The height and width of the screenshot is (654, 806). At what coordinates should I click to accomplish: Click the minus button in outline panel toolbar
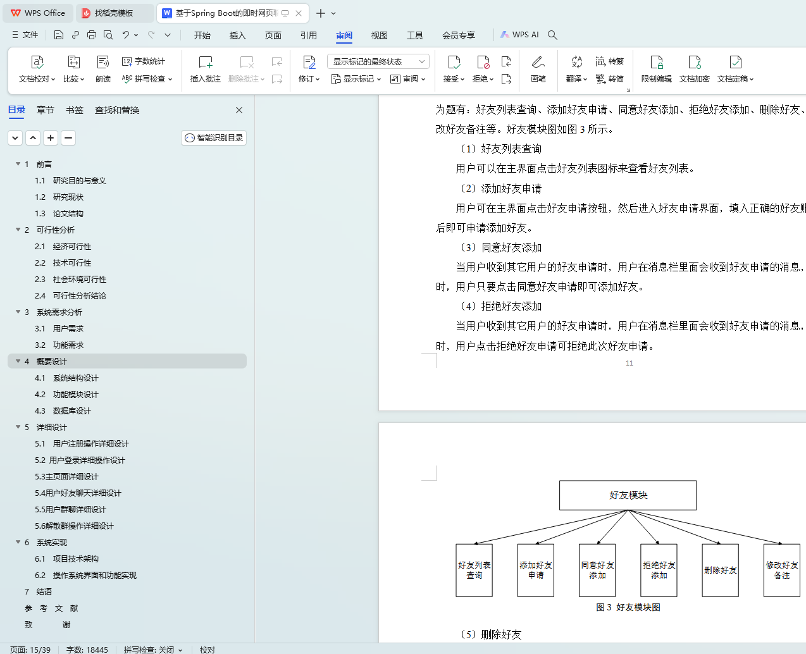coord(69,137)
